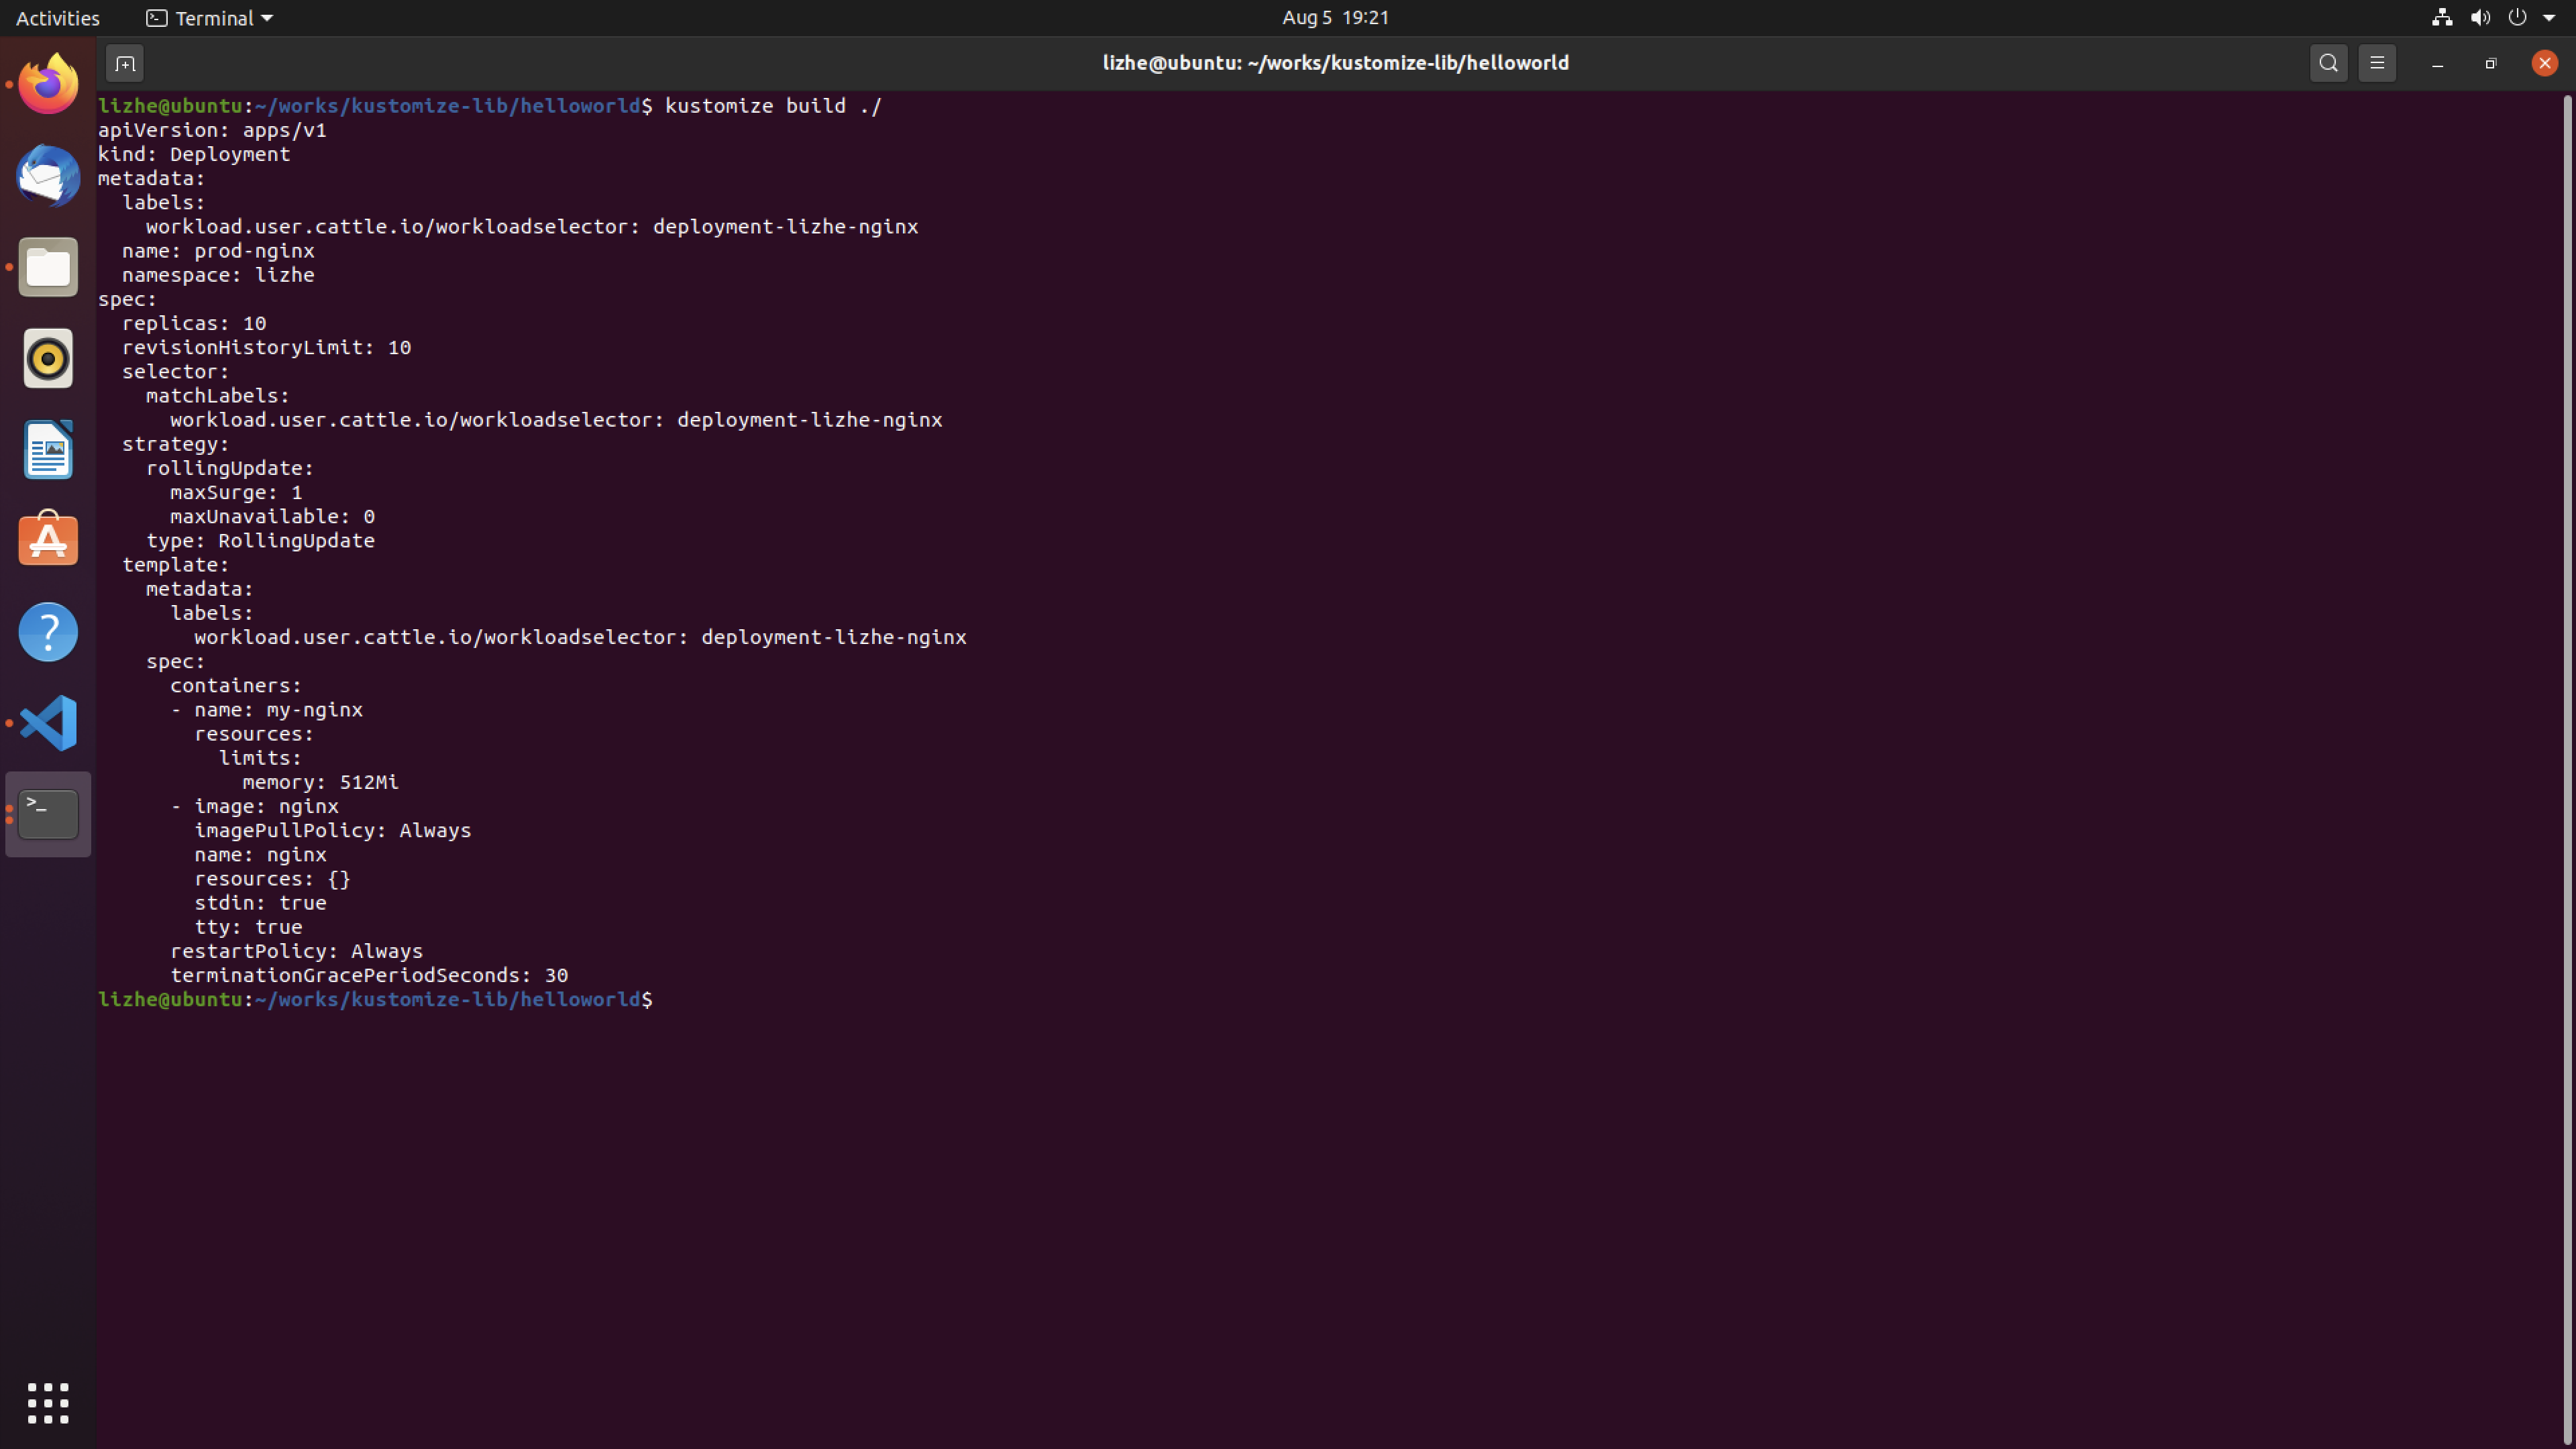Click 'imagePullPolicy: Always' line
The width and height of the screenshot is (2576, 1449).
tap(332, 830)
